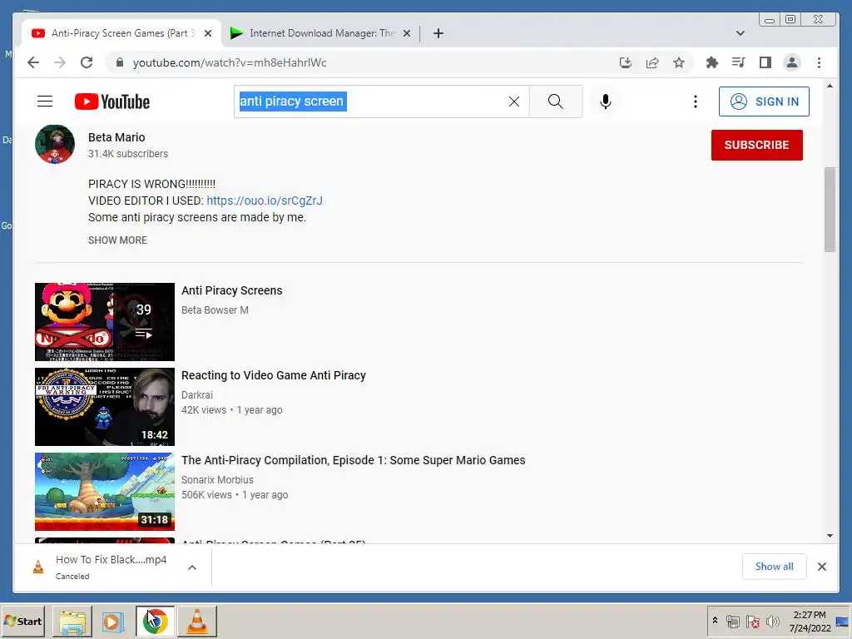Viewport: 852px width, 639px height.
Task: Click the install/download page icon in address bar
Action: coord(626,62)
